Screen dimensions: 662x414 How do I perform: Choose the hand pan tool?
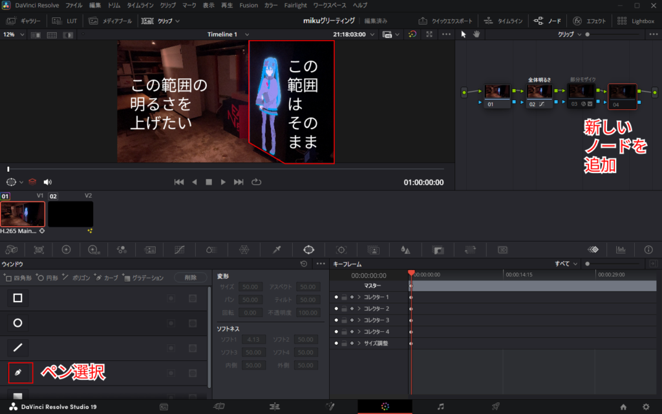476,34
